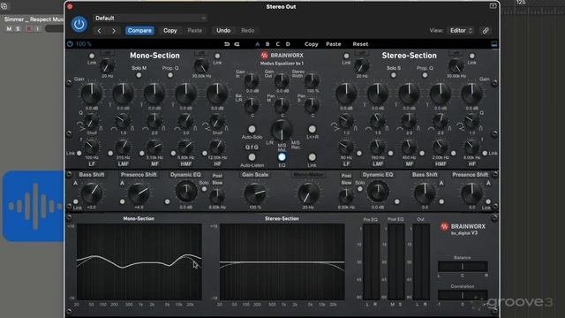The width and height of the screenshot is (565, 318).
Task: Select settings bank C
Action: 277,44
